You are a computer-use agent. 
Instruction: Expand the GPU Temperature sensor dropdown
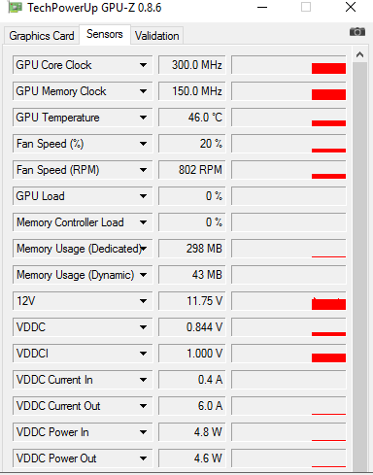click(143, 118)
